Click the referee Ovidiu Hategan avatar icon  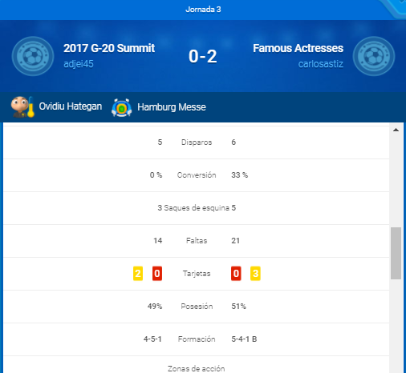tap(22, 106)
